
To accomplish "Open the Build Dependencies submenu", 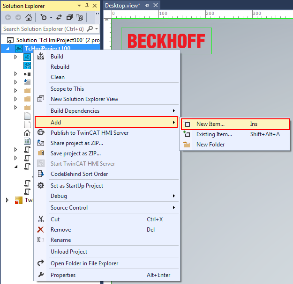I will (106, 111).
